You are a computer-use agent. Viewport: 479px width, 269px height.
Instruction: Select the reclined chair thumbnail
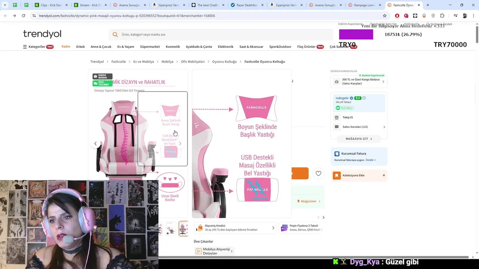171,229
